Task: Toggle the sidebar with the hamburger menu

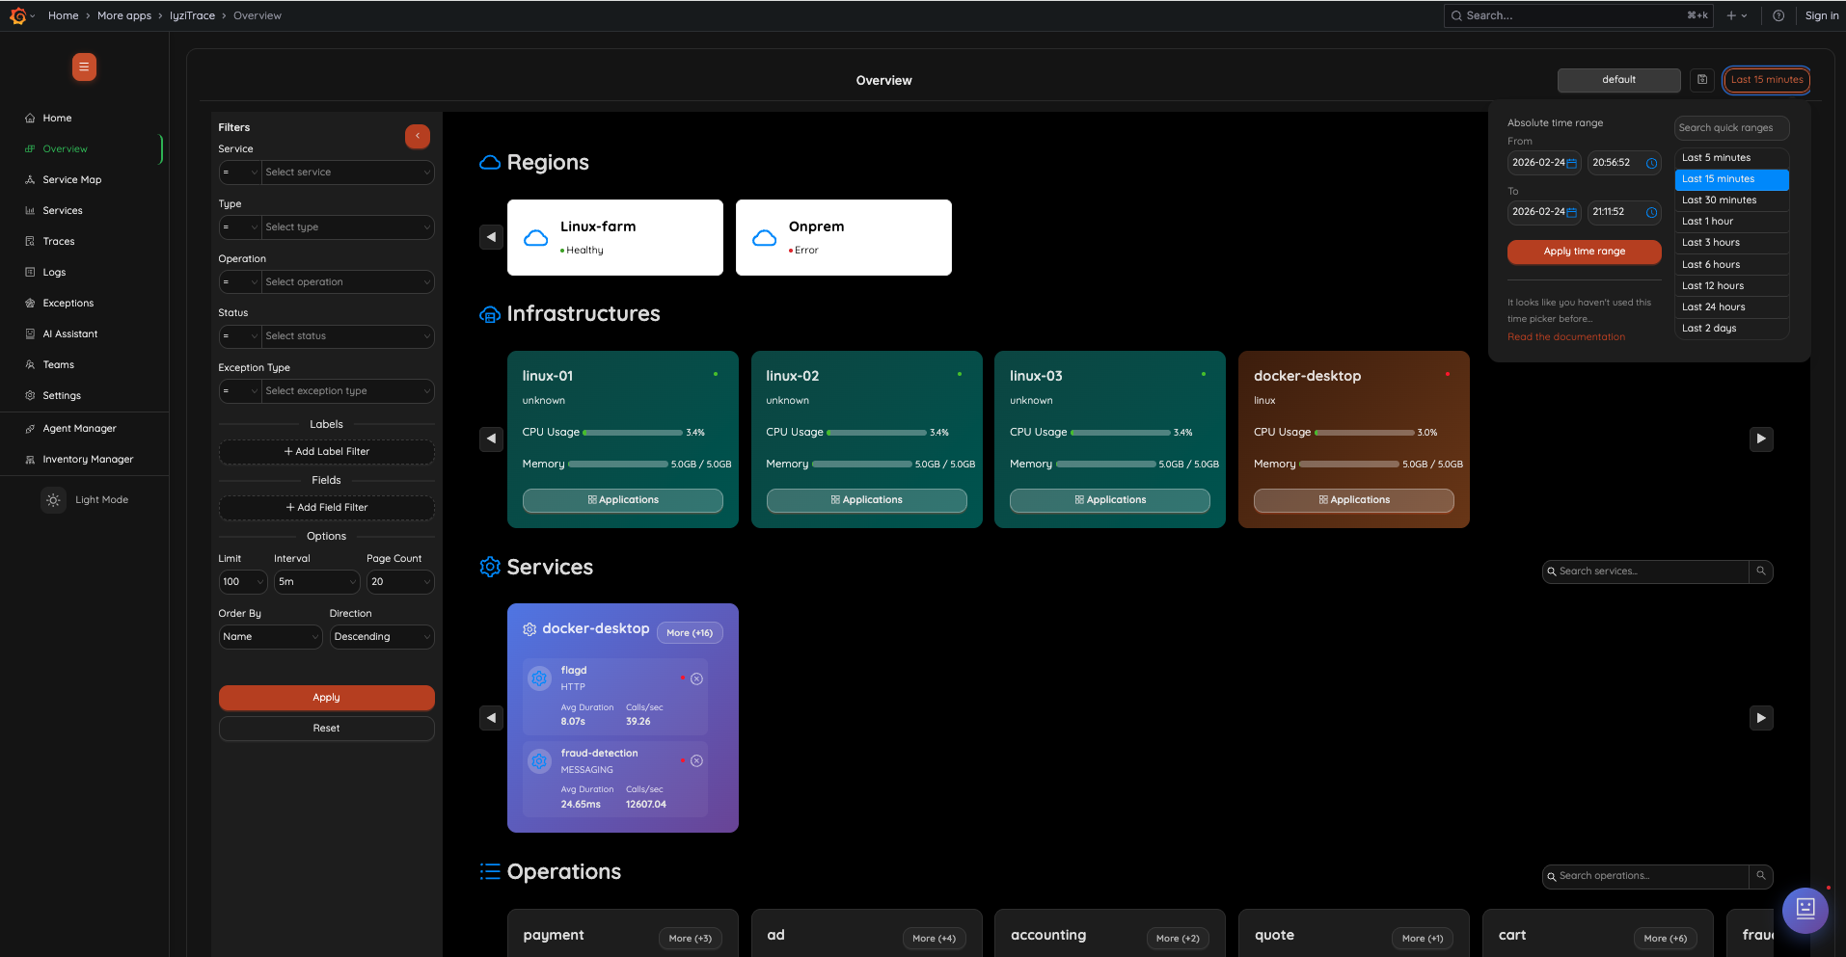Action: tap(84, 67)
